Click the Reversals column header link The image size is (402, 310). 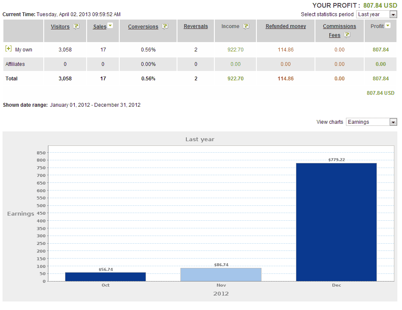click(196, 26)
